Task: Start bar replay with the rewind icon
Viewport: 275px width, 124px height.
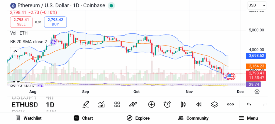Action: (199, 104)
